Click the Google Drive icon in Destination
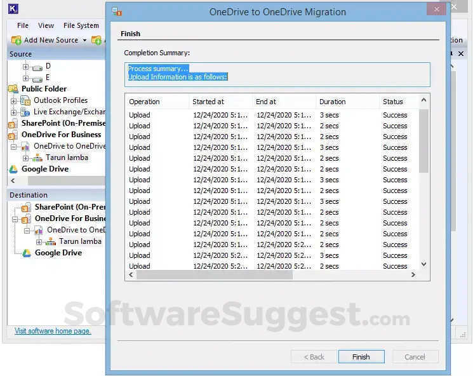The width and height of the screenshot is (473, 376). [x=27, y=253]
